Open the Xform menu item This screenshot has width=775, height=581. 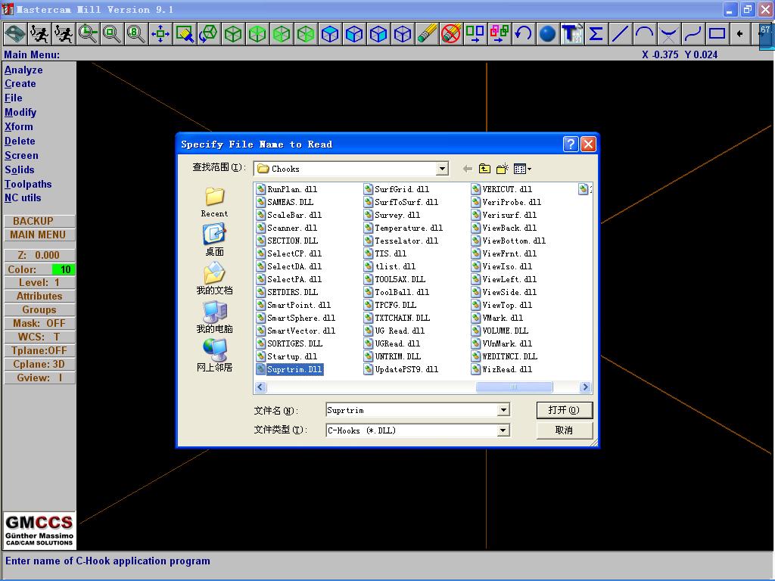click(19, 126)
